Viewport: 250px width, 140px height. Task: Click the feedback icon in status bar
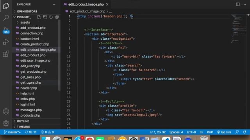pyautogui.click(x=237, y=132)
